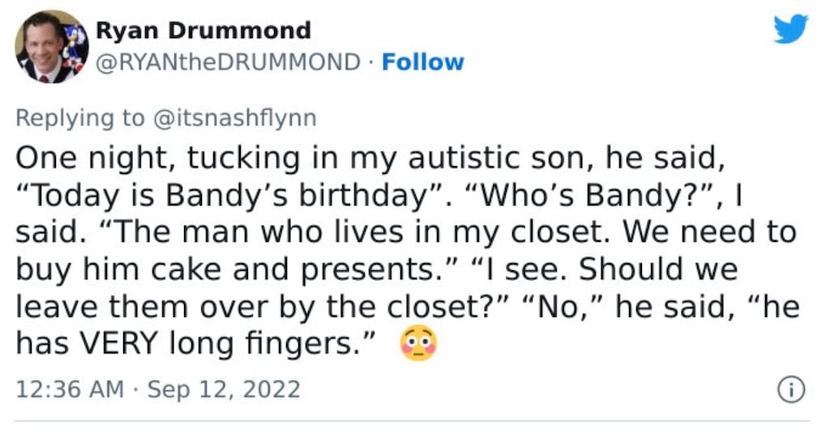Open the Ryan Drummond display name

click(x=203, y=30)
